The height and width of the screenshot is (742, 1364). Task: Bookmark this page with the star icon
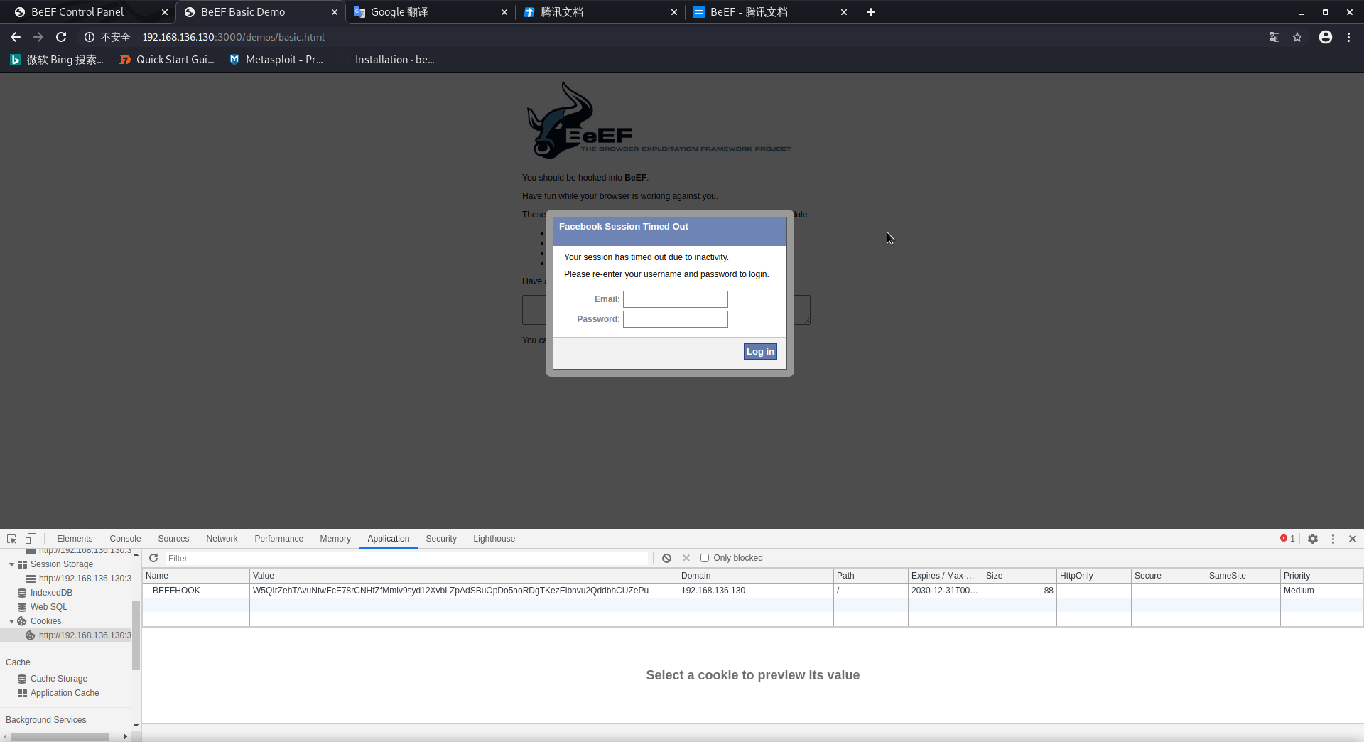(x=1297, y=37)
